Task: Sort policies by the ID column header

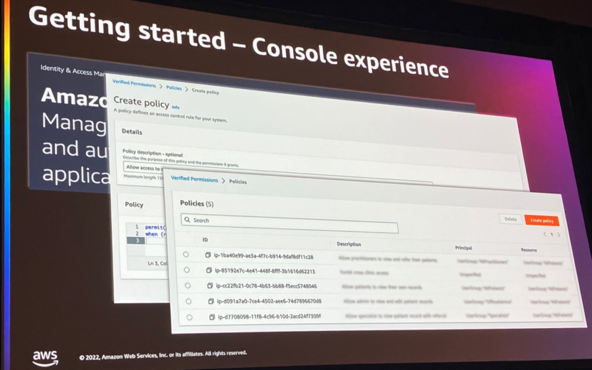Action: [205, 240]
